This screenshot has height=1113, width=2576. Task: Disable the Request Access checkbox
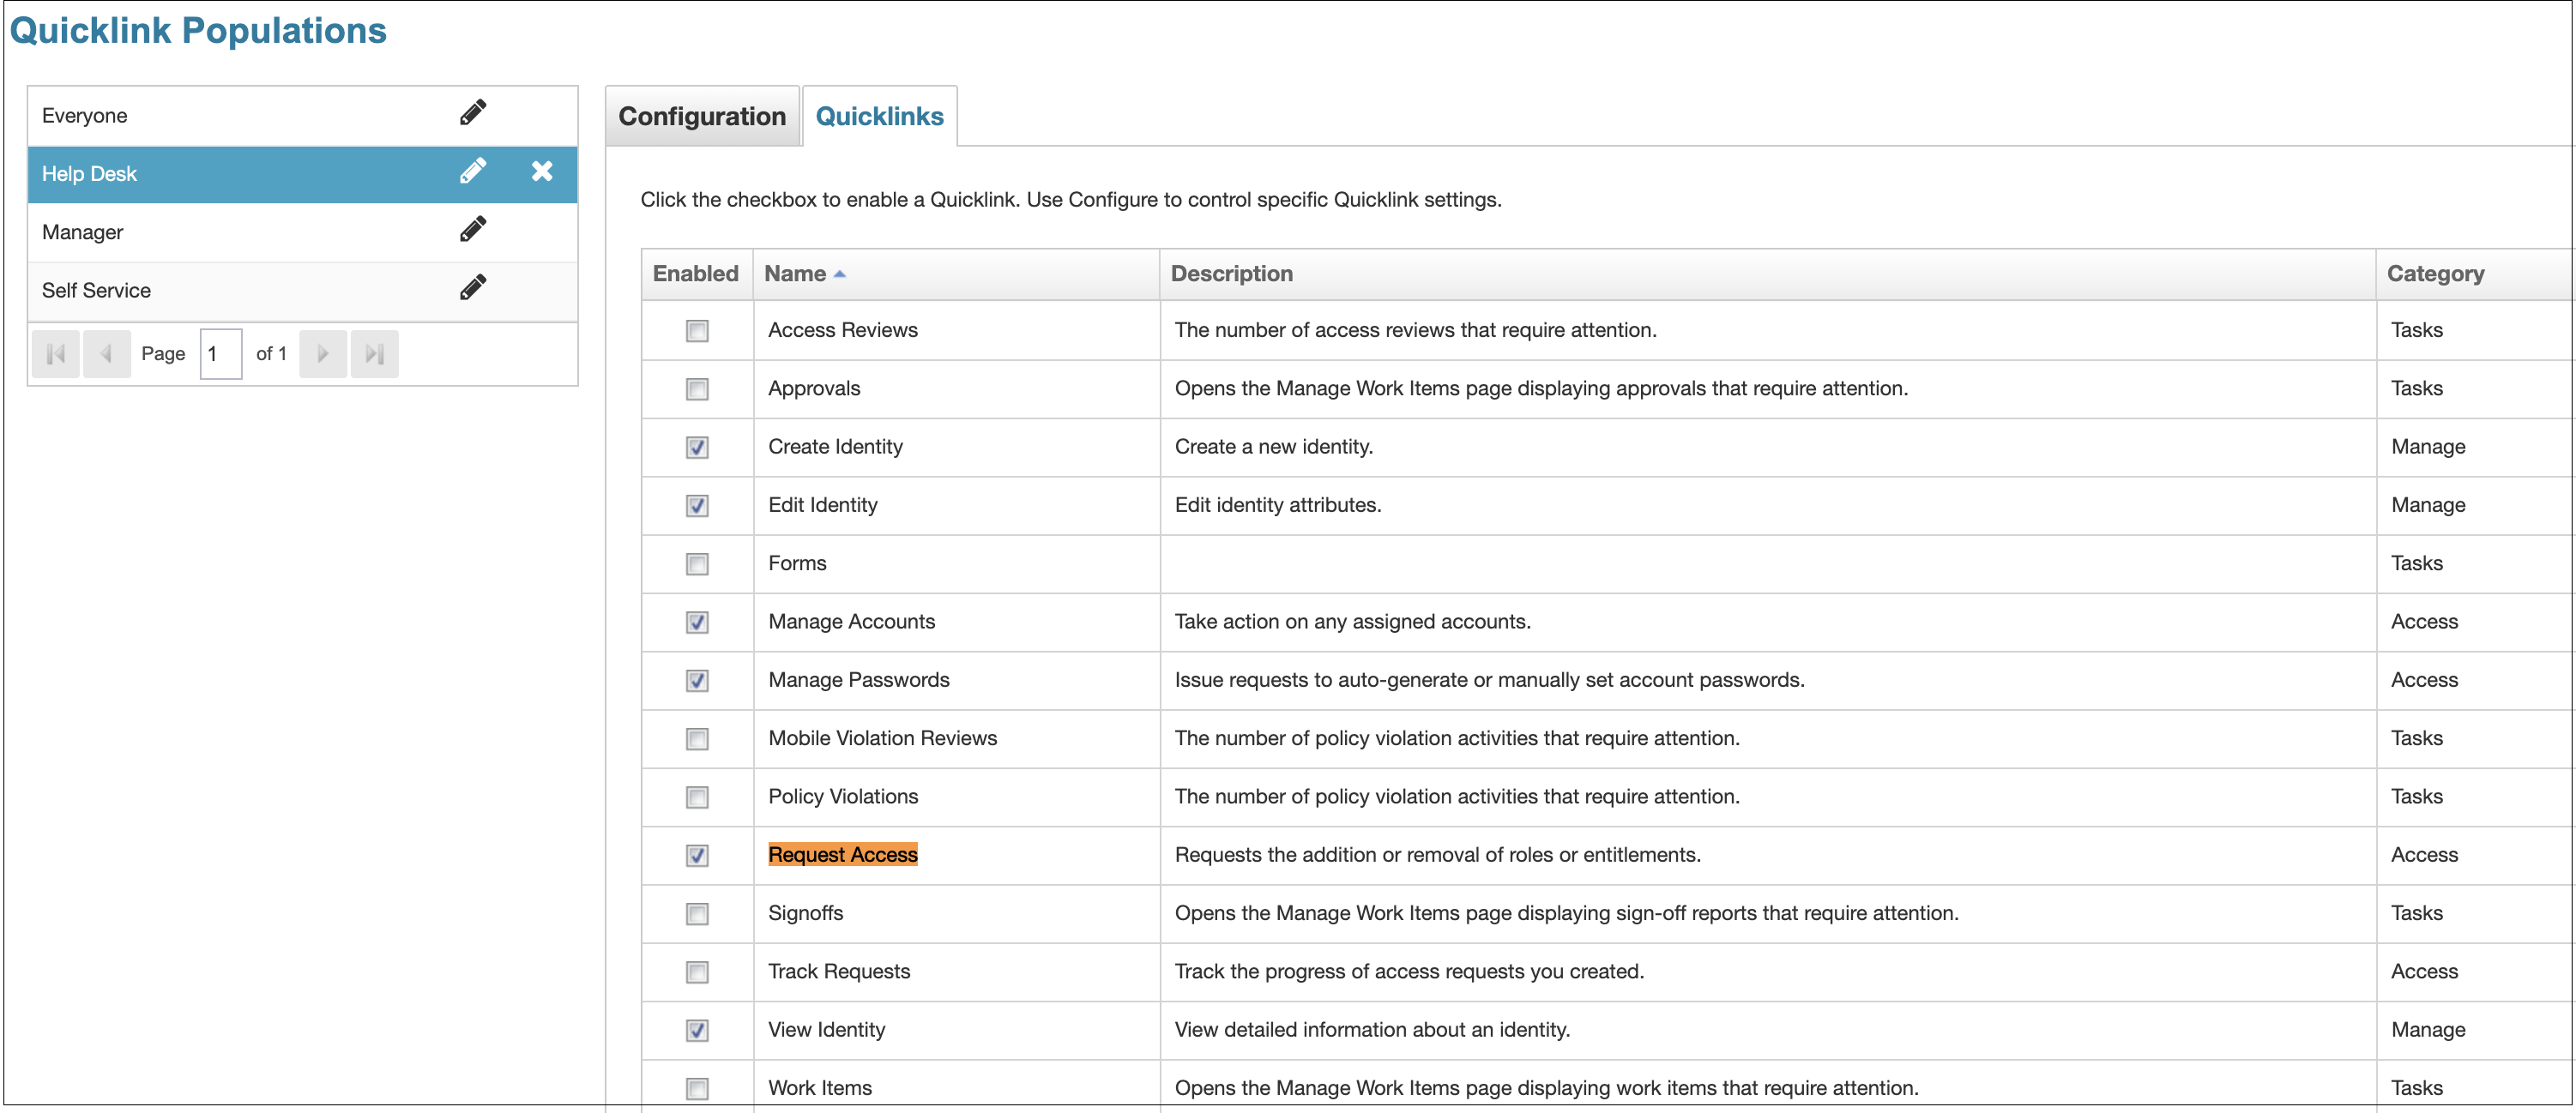pyautogui.click(x=697, y=856)
